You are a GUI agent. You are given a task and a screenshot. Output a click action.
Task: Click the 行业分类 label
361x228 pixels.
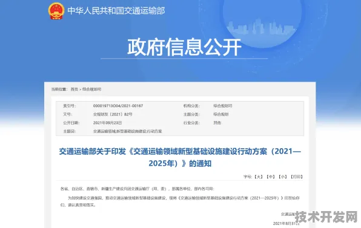[x=191, y=123]
